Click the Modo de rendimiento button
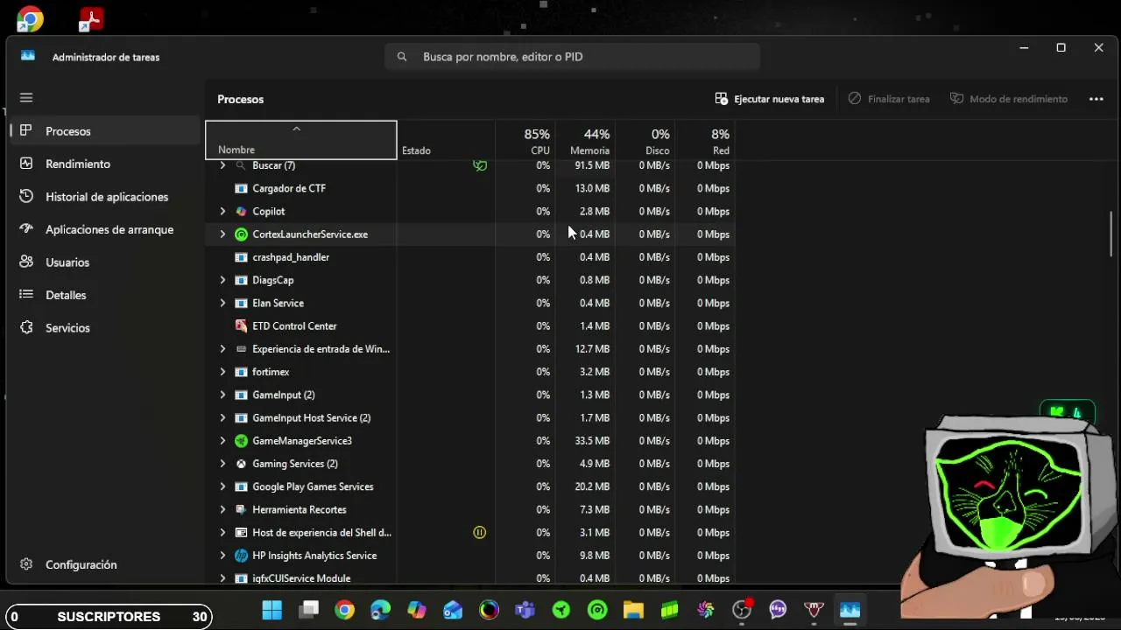The width and height of the screenshot is (1121, 630). (x=1009, y=99)
